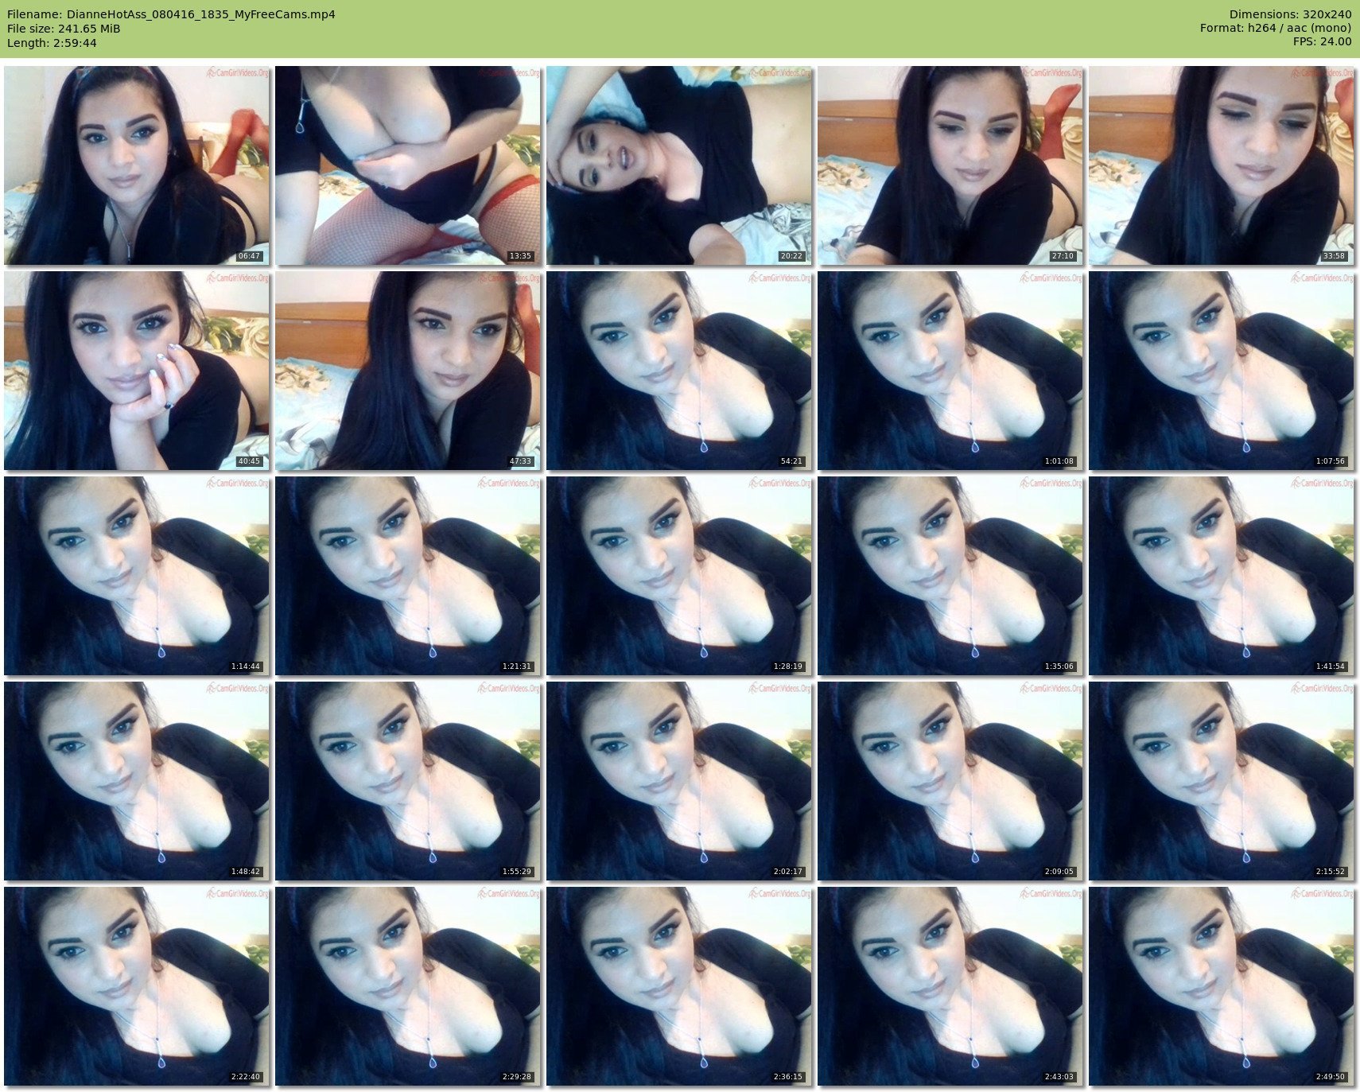Click the thumbnail timestamped 54:21
1360x1092 pixels.
pos(678,370)
